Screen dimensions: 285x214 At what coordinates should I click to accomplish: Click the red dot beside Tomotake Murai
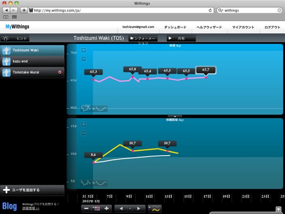(x=60, y=72)
